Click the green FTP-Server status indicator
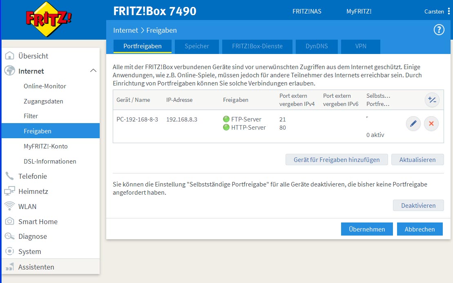Image resolution: width=453 pixels, height=283 pixels. [x=226, y=119]
